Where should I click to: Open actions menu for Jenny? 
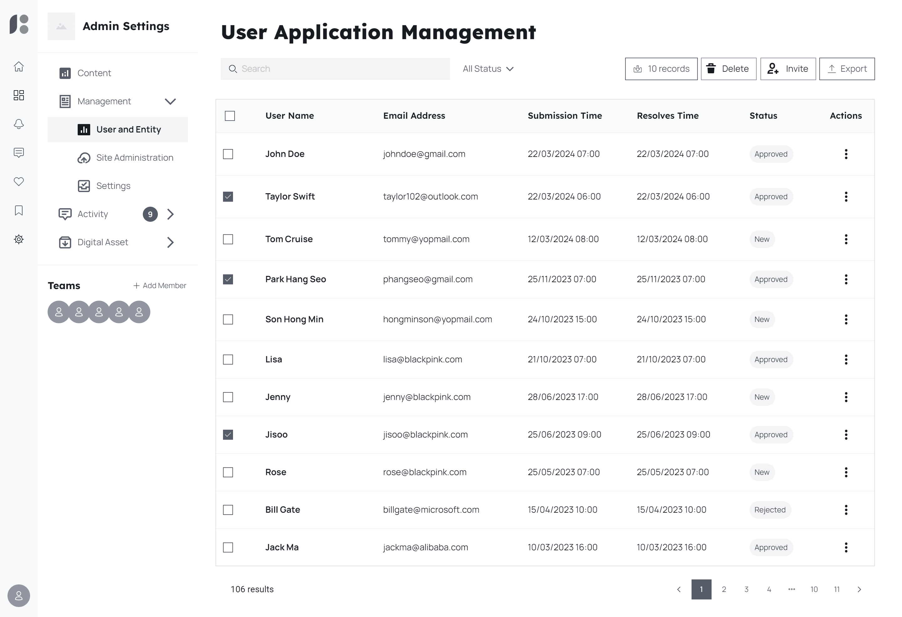846,397
